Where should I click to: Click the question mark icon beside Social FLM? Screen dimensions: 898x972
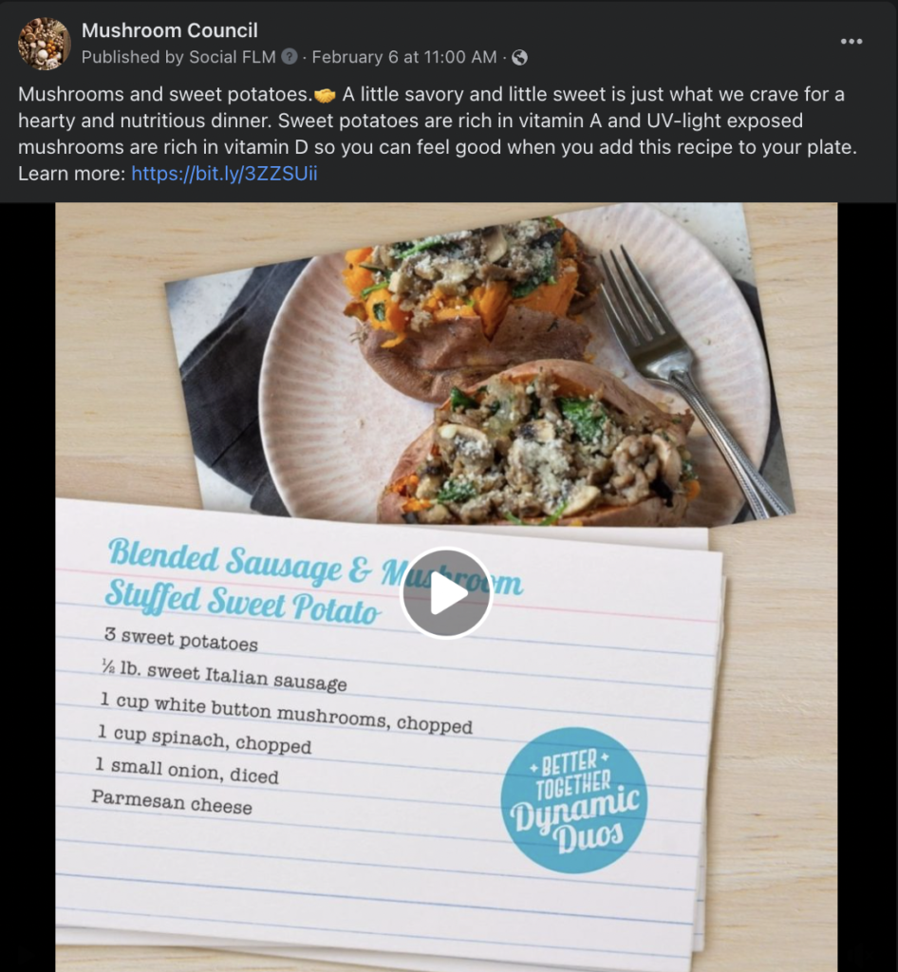point(290,57)
